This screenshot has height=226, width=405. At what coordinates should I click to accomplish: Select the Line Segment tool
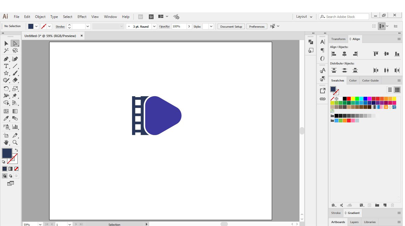pos(15,66)
